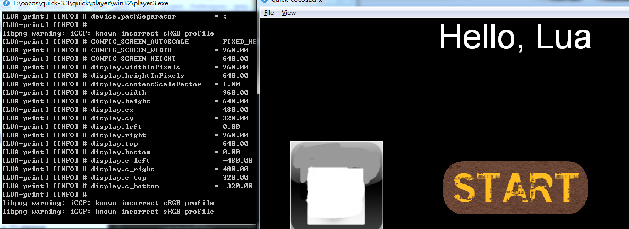
Task: Select the display.contentScaleFactor line
Action: coord(121,84)
